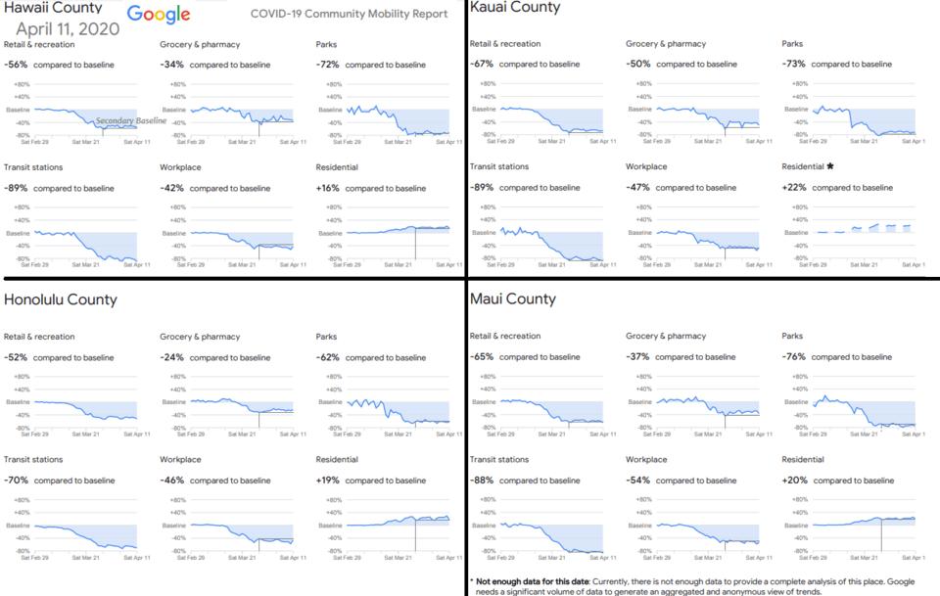Click the Honolulu County heading

pos(61,299)
